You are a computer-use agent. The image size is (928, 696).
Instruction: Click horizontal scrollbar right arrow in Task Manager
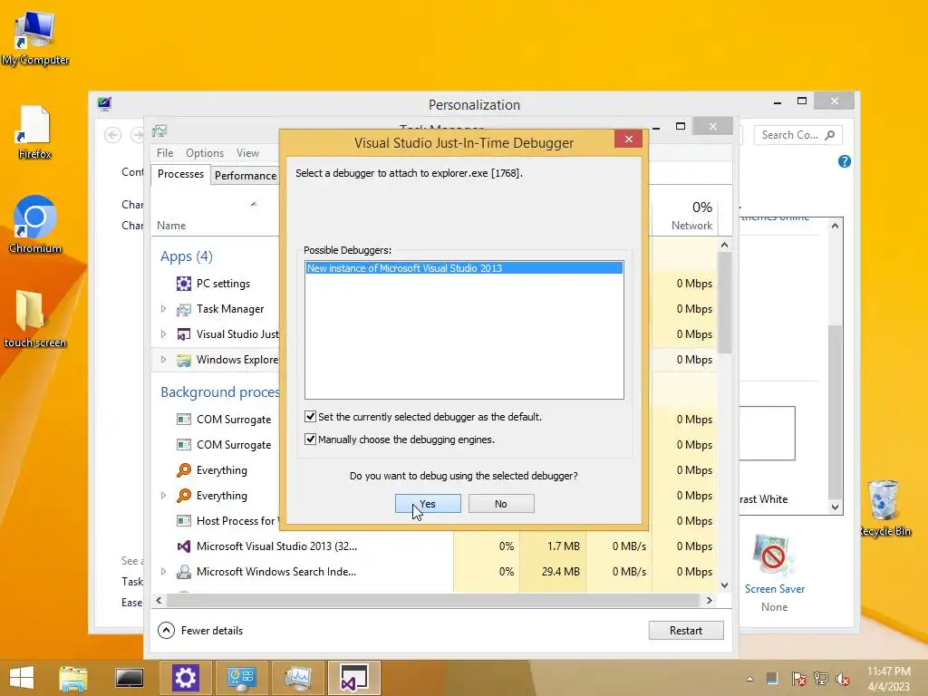point(709,600)
